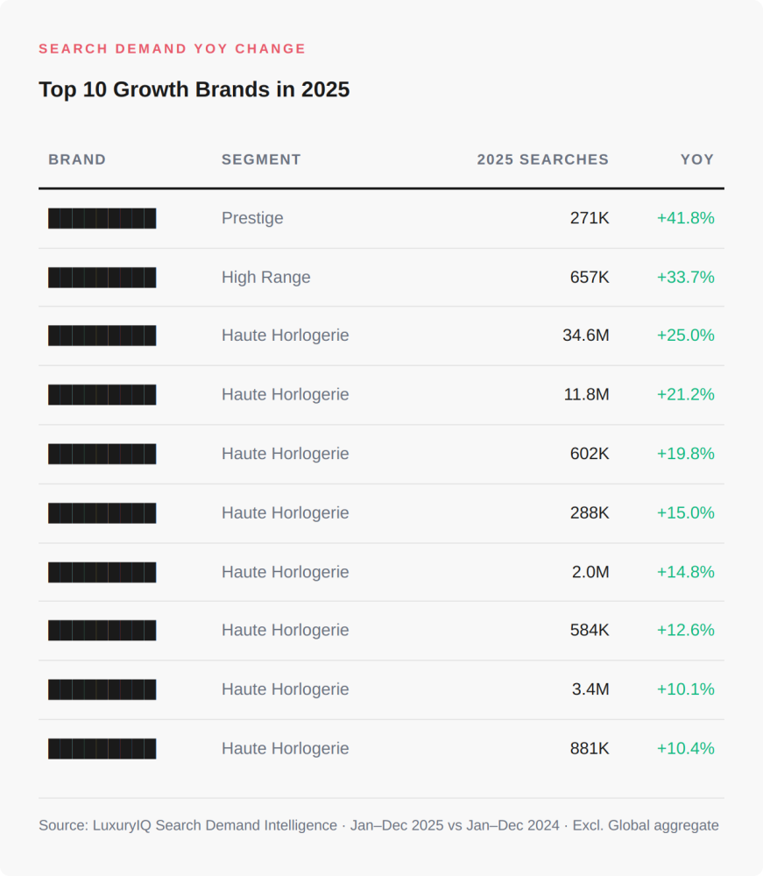This screenshot has width=763, height=876.
Task: Select the 11.8M searches cell
Action: (586, 395)
